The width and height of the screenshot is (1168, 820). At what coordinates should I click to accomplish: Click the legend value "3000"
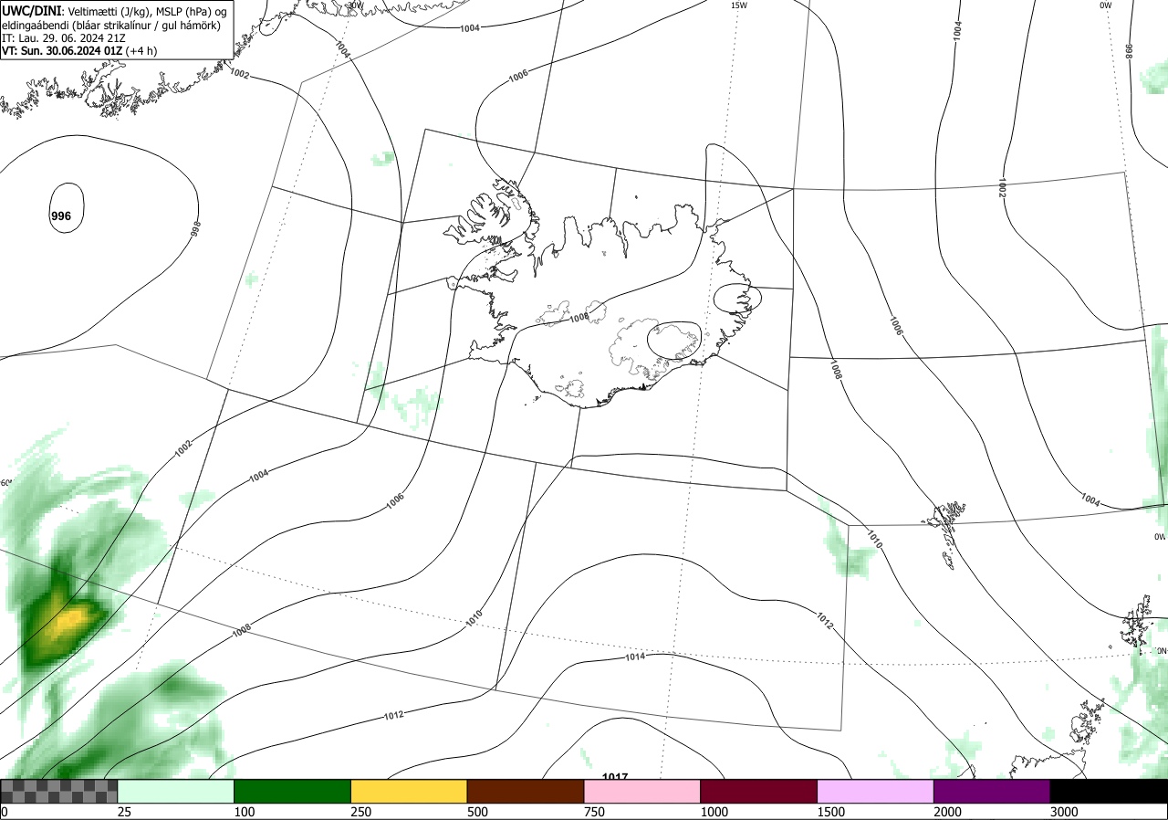[x=1064, y=812]
